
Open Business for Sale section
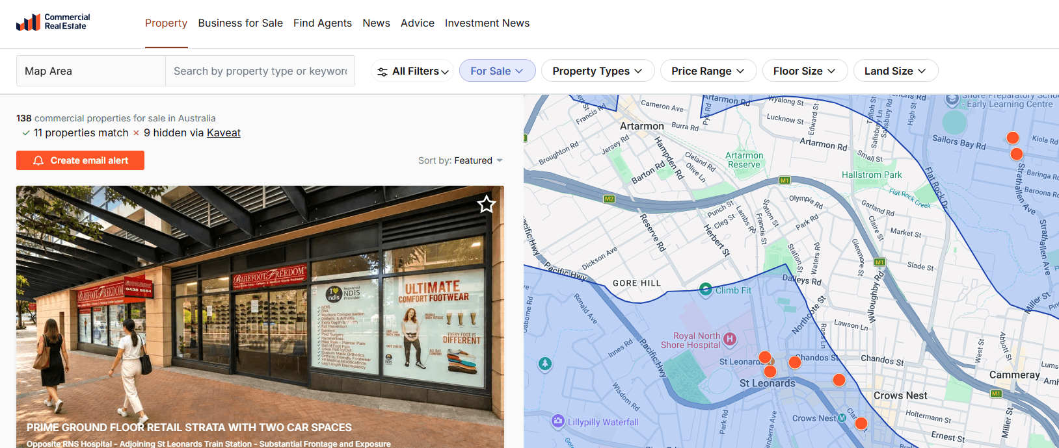pyautogui.click(x=241, y=23)
